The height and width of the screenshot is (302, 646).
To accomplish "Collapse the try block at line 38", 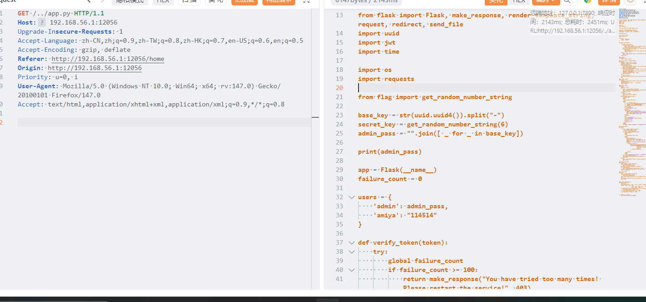I will click(x=351, y=252).
